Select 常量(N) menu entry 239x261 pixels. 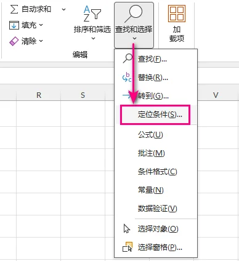(156, 190)
